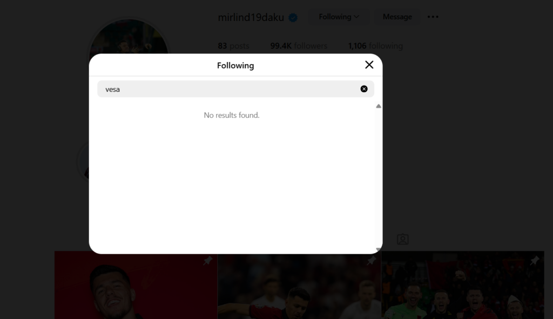This screenshot has width=553, height=319.
Task: Click the pin icon on the first post
Action: click(x=208, y=261)
